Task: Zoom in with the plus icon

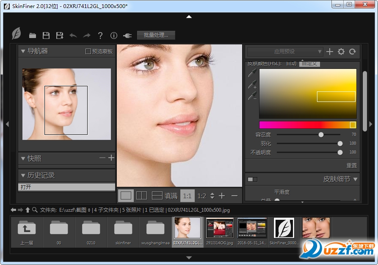Action: pyautogui.click(x=222, y=196)
